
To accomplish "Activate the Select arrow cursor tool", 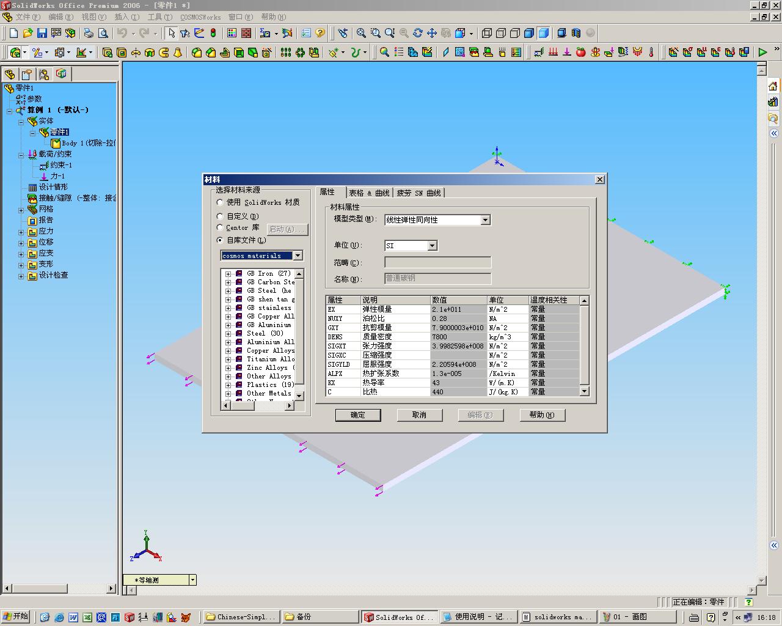I will (x=171, y=33).
